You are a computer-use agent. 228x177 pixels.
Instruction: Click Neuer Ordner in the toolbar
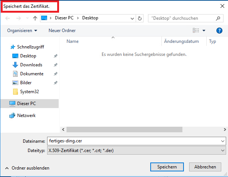(62, 31)
